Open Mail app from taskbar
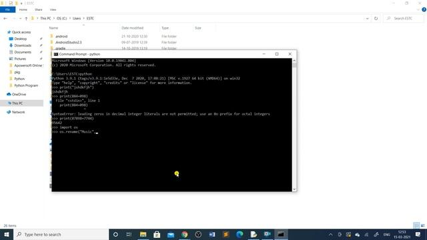The width and height of the screenshot is (427, 240). pos(171,234)
